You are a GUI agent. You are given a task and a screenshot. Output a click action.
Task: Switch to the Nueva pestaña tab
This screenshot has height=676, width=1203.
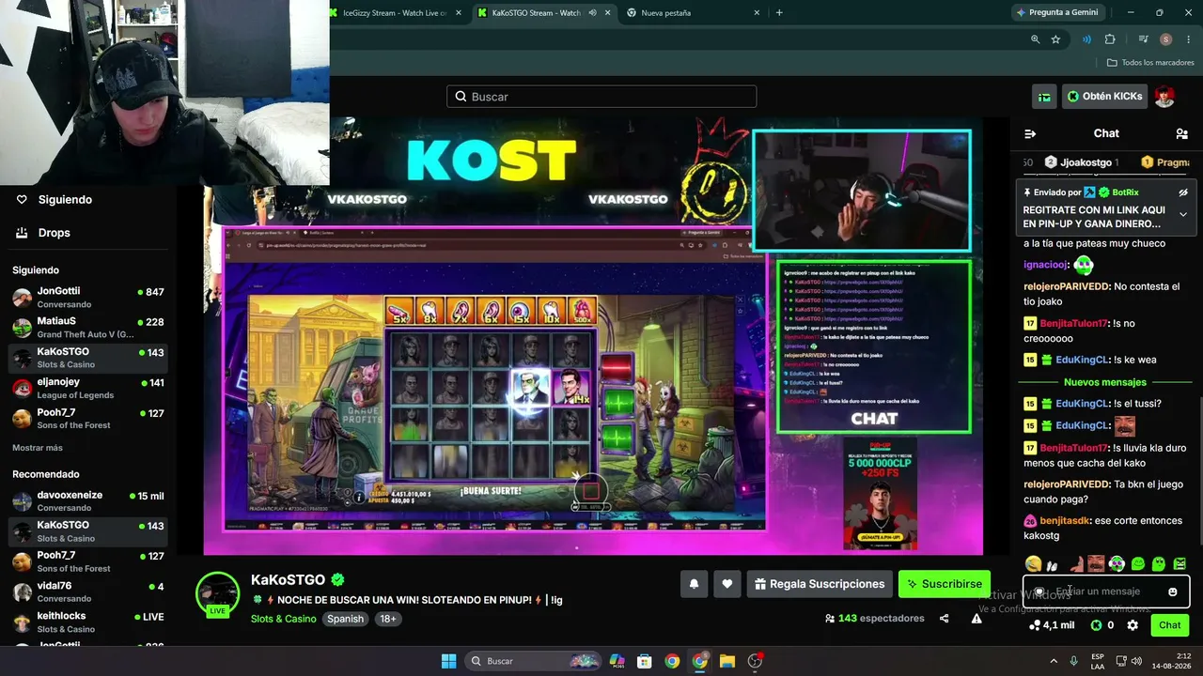(691, 13)
